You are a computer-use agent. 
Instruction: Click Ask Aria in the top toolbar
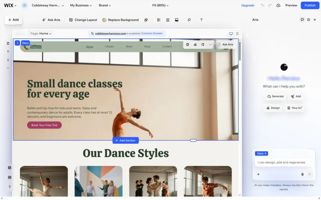[51, 20]
